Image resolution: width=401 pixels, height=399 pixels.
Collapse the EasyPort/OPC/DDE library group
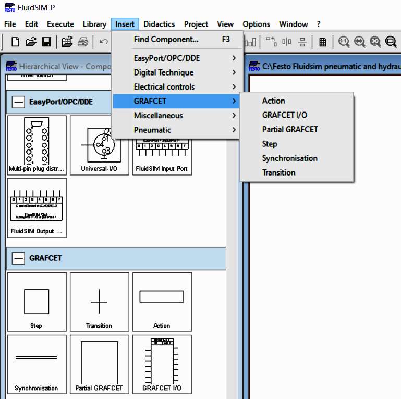(18, 102)
